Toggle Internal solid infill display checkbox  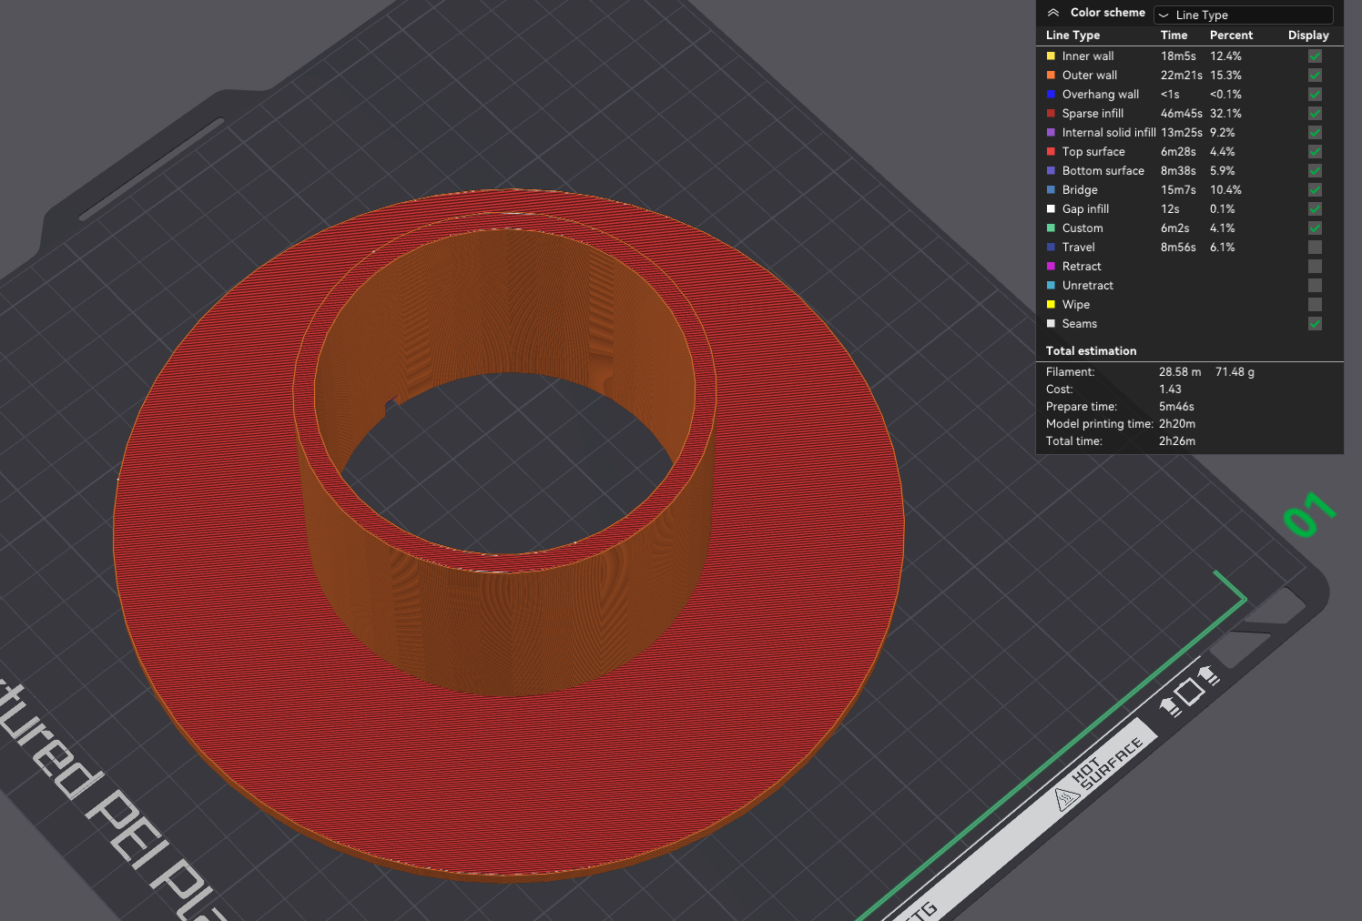point(1315,132)
